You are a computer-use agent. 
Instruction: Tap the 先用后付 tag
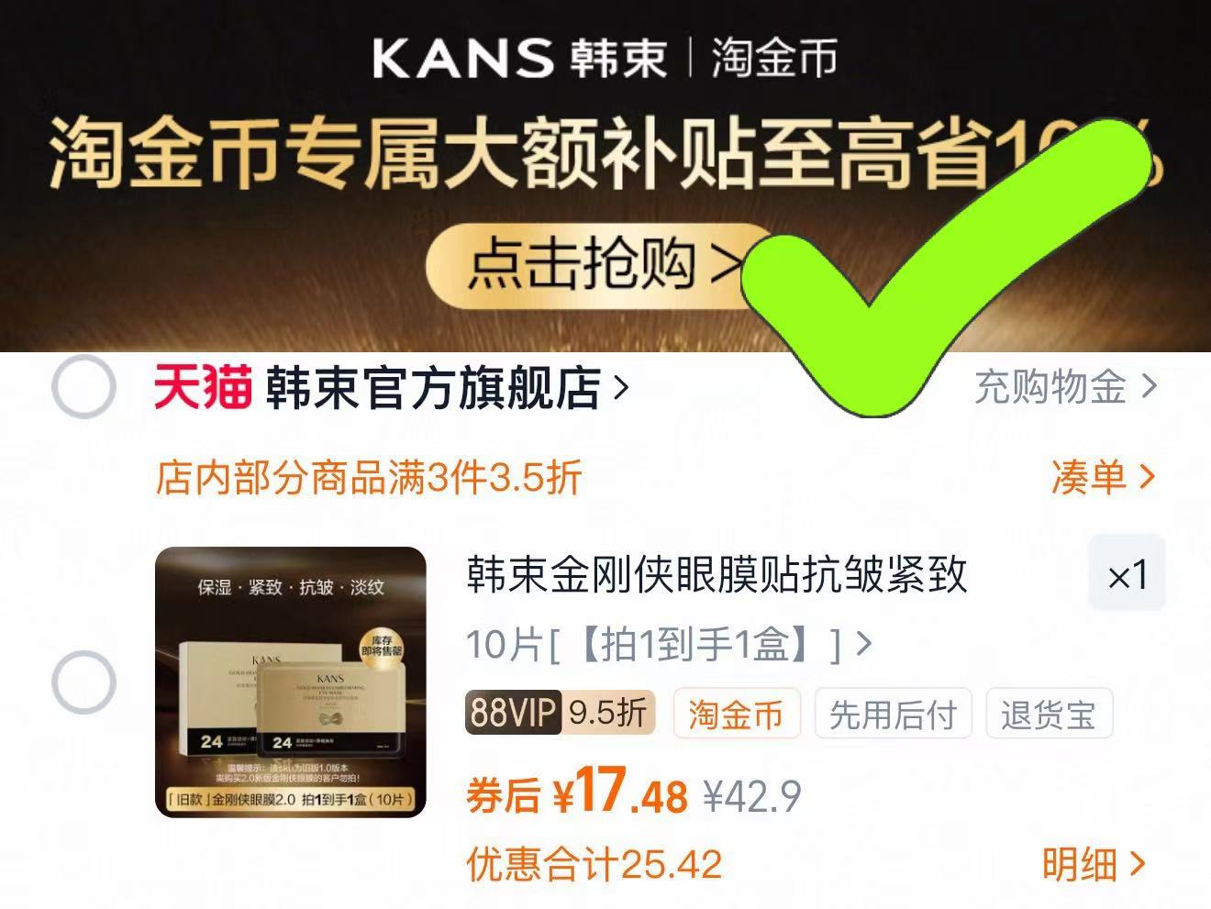(x=893, y=714)
